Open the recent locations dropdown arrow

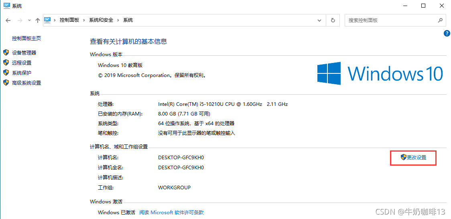tap(29, 20)
